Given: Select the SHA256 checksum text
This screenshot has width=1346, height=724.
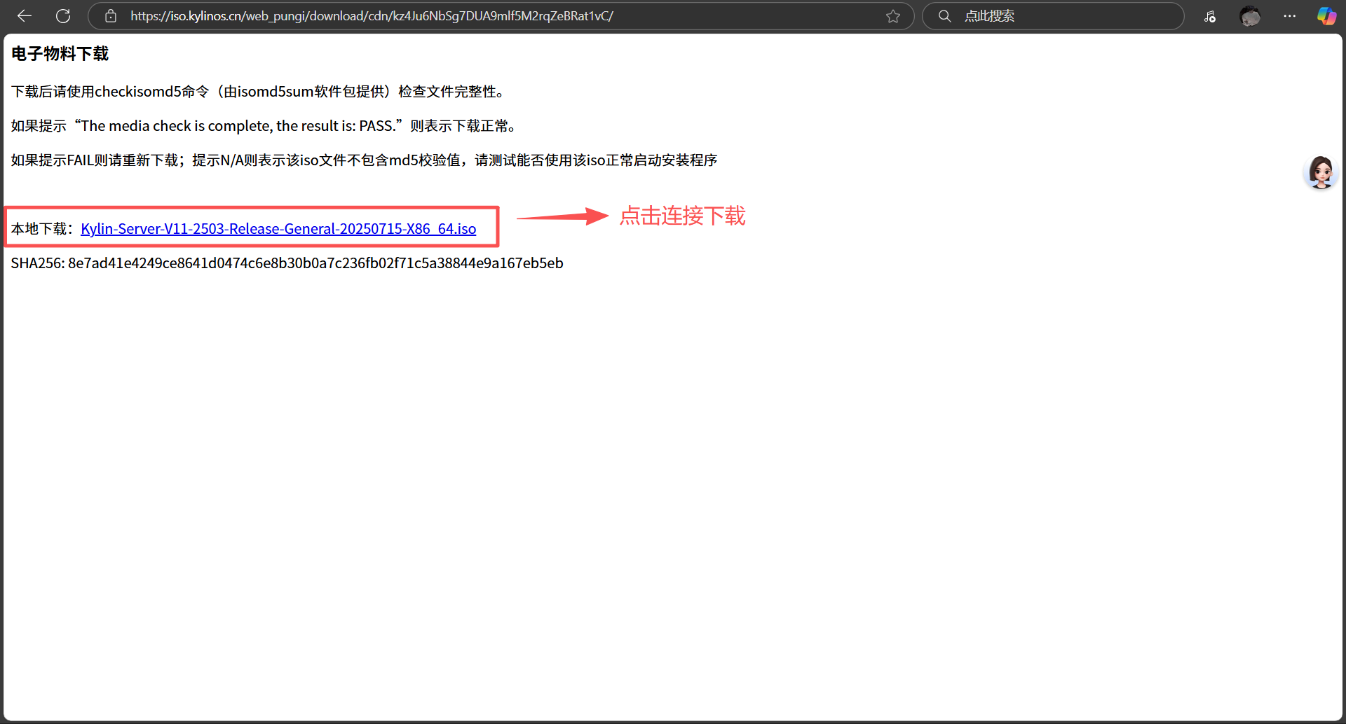Looking at the screenshot, I should (x=286, y=263).
